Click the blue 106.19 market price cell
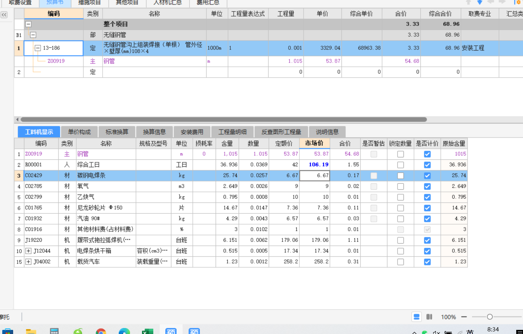This screenshot has width=523, height=334. click(314, 165)
